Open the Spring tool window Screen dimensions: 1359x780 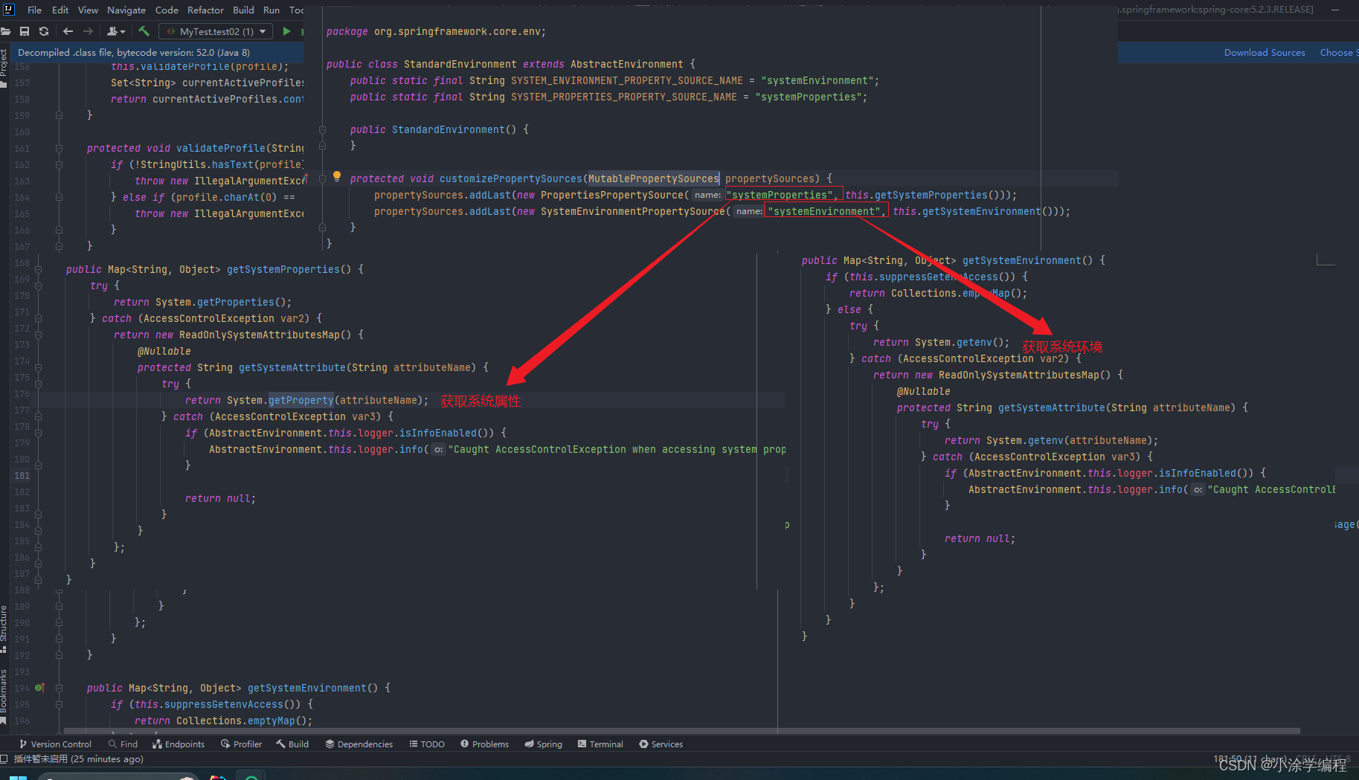tap(543, 744)
